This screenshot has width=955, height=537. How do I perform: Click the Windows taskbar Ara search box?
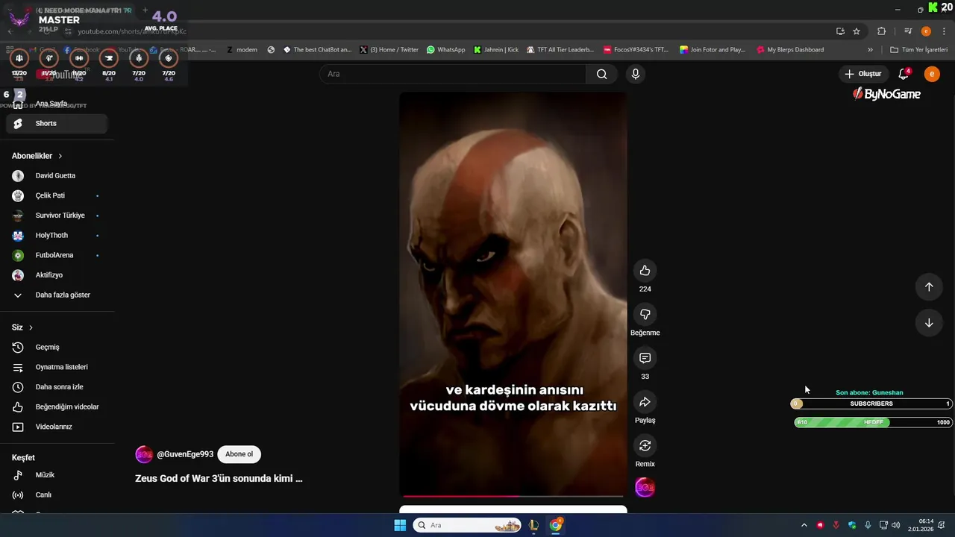[x=468, y=525]
